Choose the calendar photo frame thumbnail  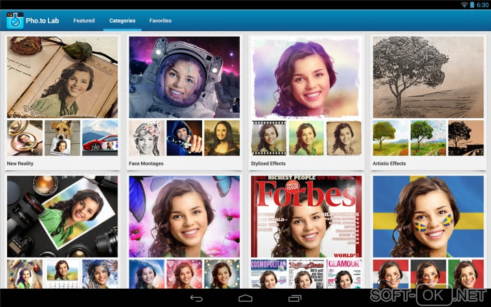click(x=62, y=274)
